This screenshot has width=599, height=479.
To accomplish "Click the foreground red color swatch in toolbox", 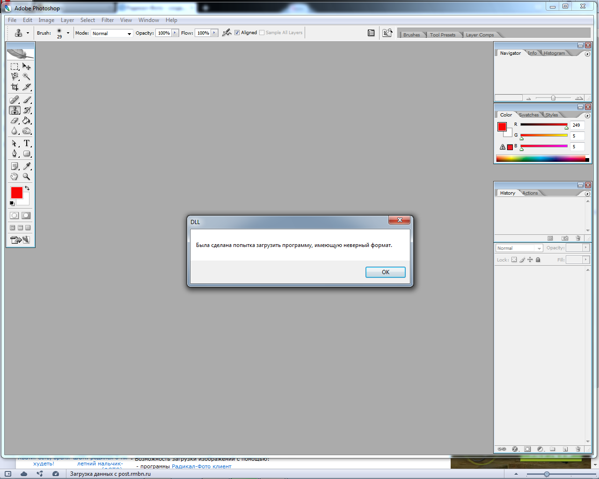I will coord(17,193).
